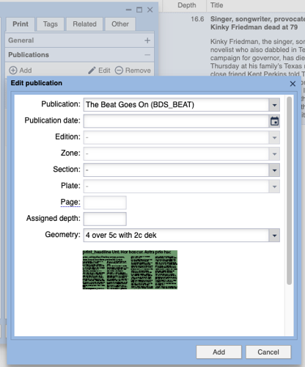Click the geometry layout preview thumbnail
Viewport: 305px width, 367px height.
(130, 269)
